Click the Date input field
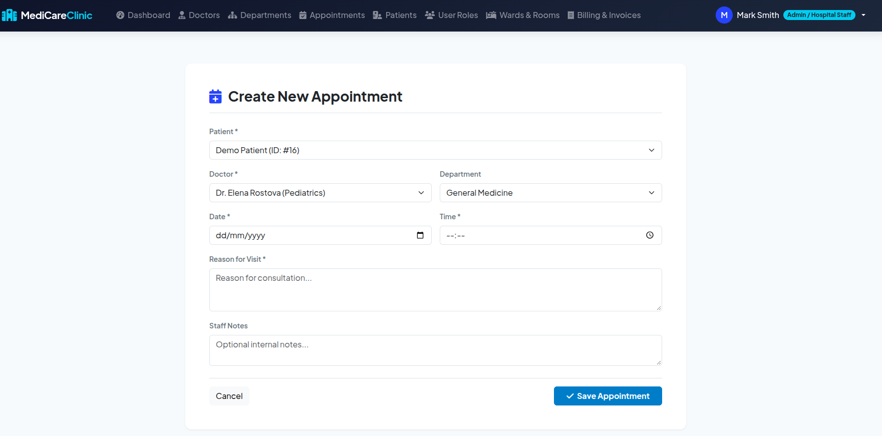Screen dimensions: 882x436 point(320,235)
